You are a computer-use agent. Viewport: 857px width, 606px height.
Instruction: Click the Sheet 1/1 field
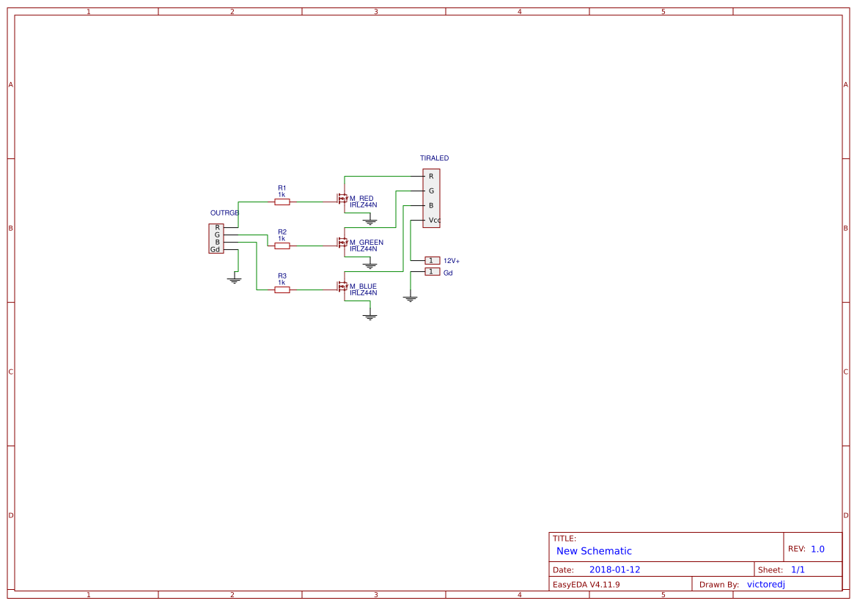[x=798, y=569]
